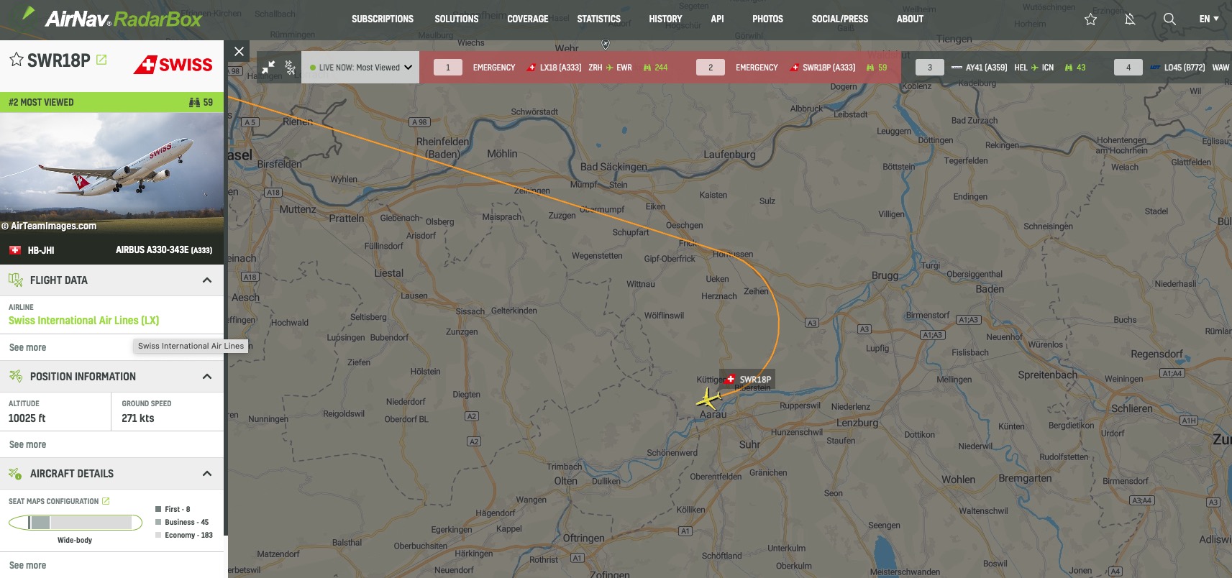Click the SWISS airline logo
Screen dimensions: 1232x578
pos(173,65)
